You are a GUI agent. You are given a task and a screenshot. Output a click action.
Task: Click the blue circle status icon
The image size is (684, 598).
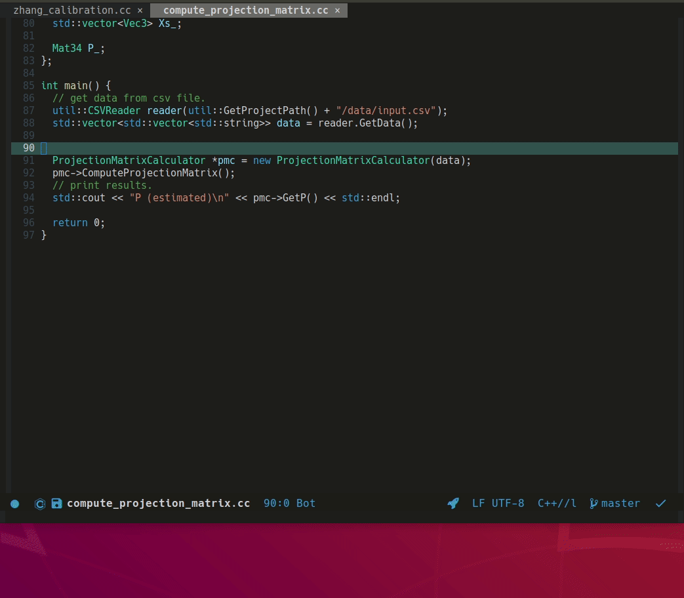[15, 504]
